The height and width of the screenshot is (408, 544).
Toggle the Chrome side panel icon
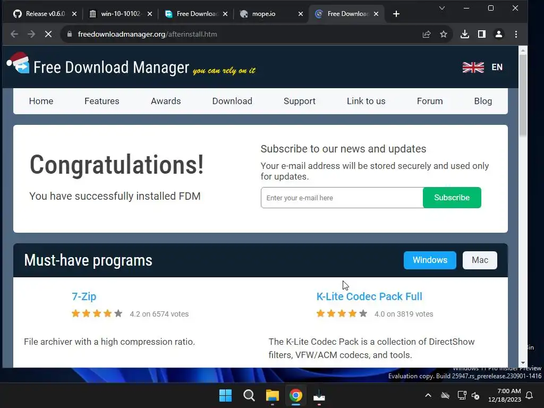(x=481, y=34)
